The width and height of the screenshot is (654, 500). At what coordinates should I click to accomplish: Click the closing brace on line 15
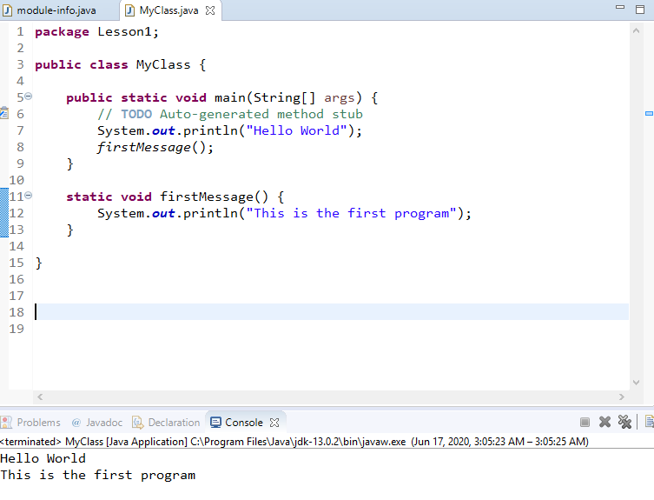pos(39,263)
